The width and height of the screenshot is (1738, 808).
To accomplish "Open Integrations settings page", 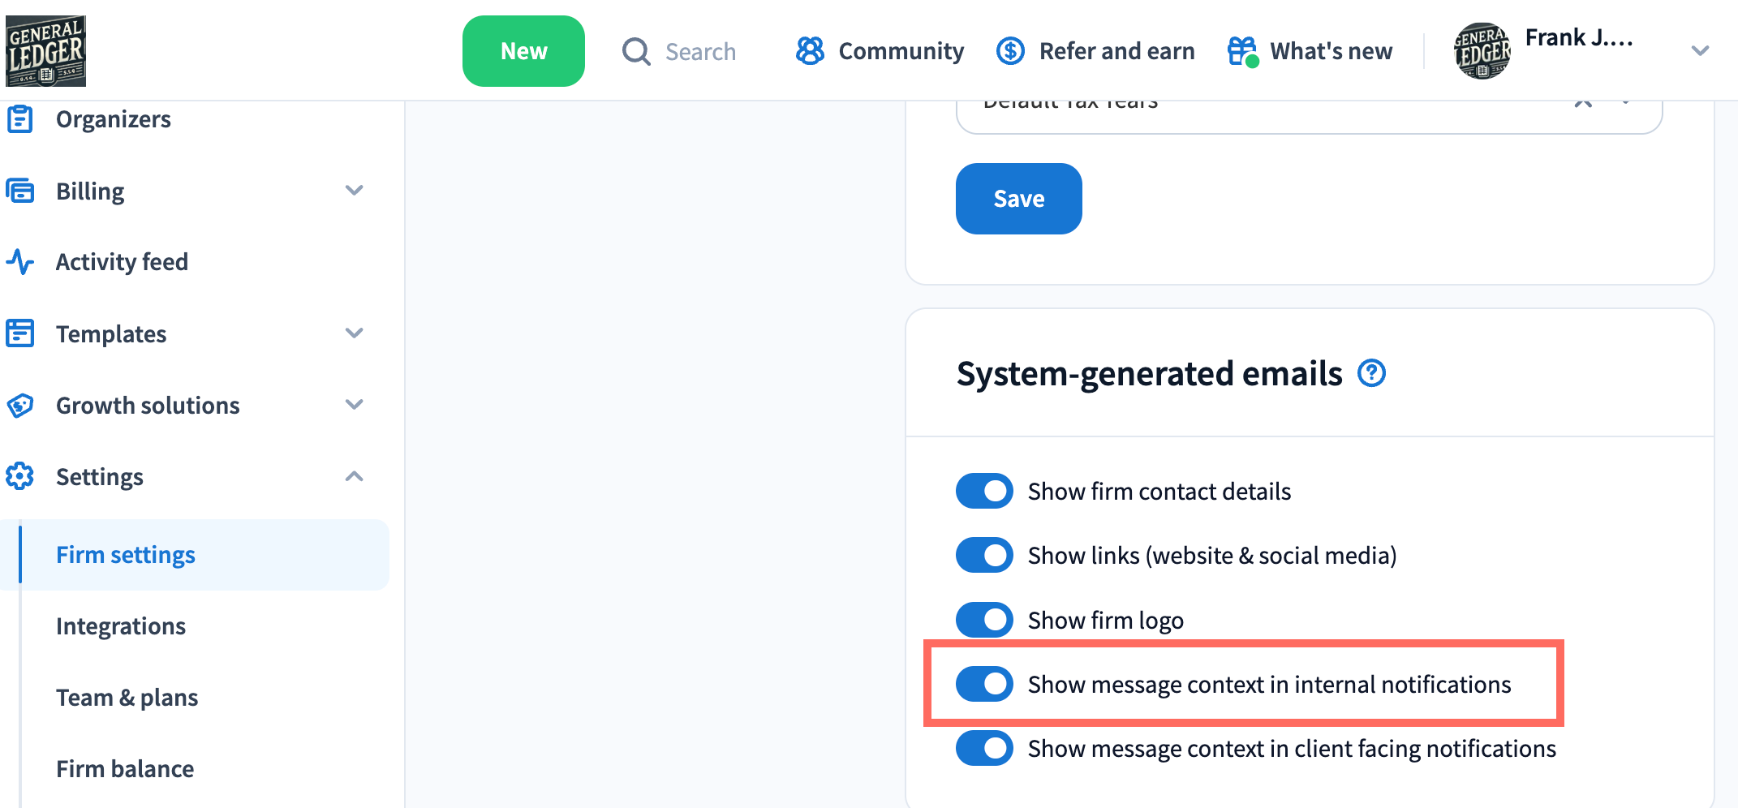I will click(121, 626).
